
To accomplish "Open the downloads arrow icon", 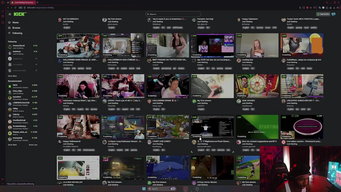I will (334, 7).
